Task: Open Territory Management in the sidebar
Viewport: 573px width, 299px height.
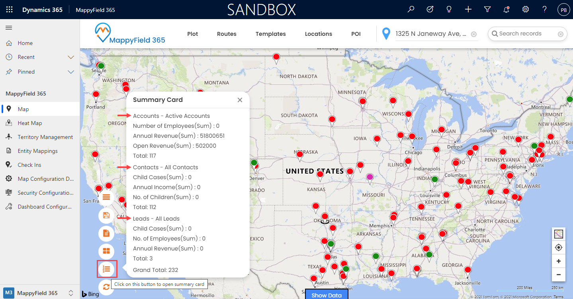Action: tap(40, 137)
